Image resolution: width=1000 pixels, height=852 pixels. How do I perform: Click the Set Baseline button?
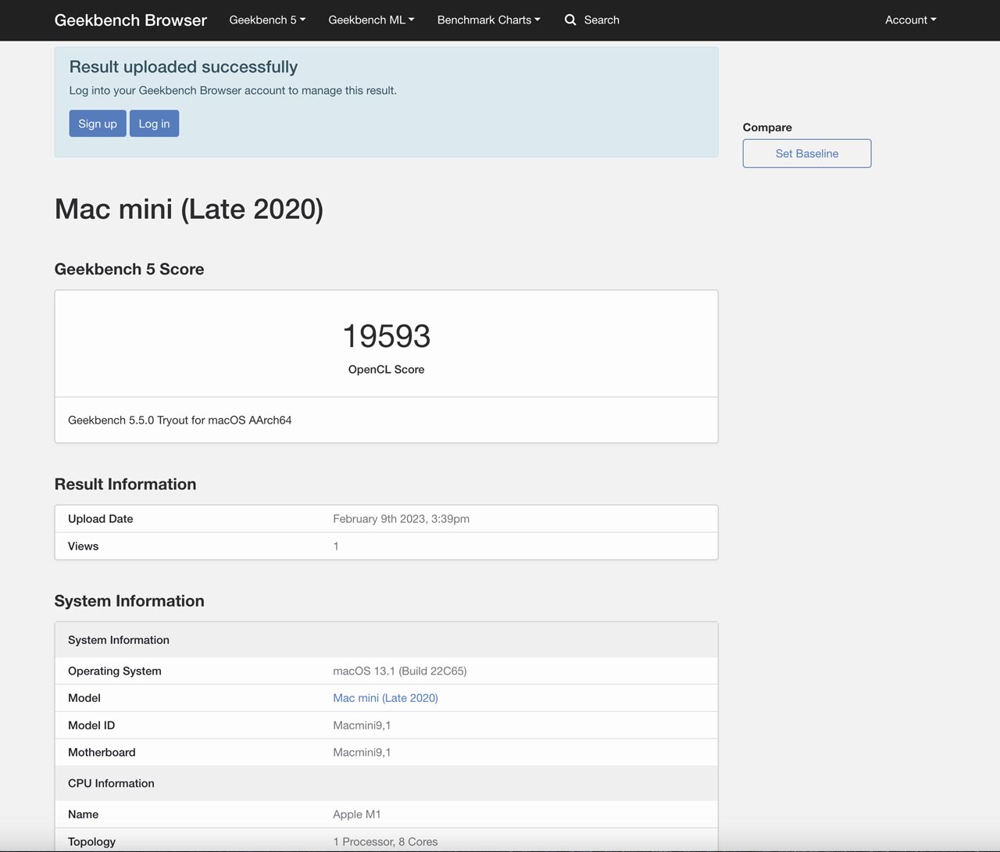point(807,153)
